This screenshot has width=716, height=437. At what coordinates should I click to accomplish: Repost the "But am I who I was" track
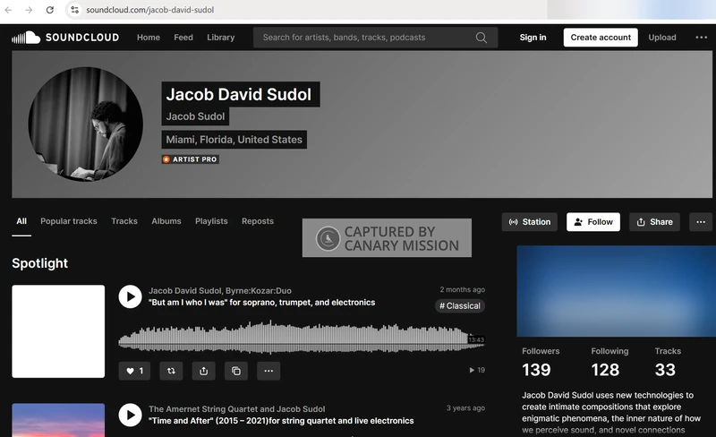tap(171, 371)
